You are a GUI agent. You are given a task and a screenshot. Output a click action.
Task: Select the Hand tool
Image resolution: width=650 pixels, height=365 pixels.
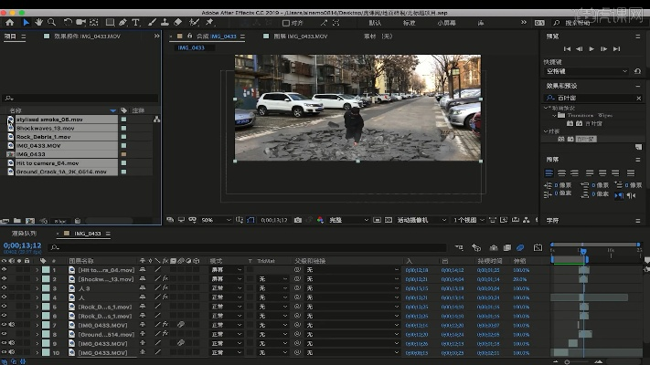(38, 22)
